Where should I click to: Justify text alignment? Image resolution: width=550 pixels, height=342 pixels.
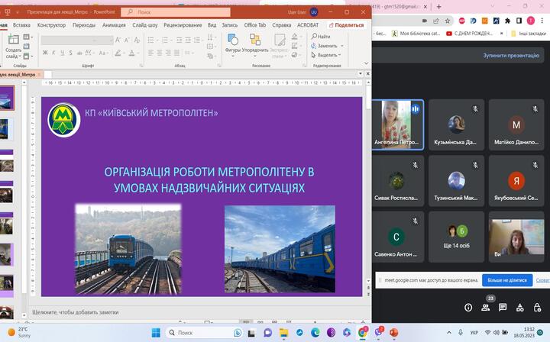pyautogui.click(x=176, y=53)
